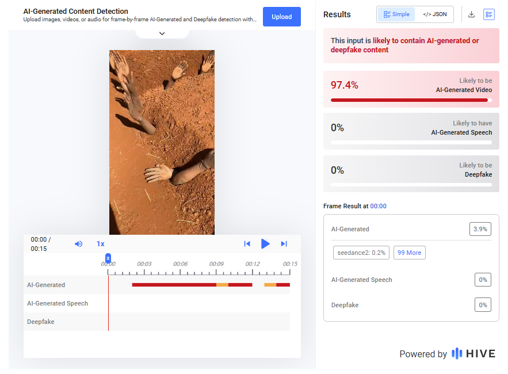Click first red AI-Generated timeline segment
The width and height of the screenshot is (508, 374).
point(174,285)
